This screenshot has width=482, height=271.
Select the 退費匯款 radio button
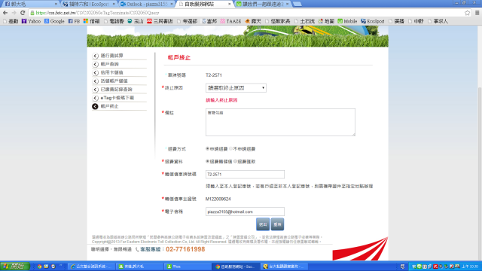pos(236,161)
